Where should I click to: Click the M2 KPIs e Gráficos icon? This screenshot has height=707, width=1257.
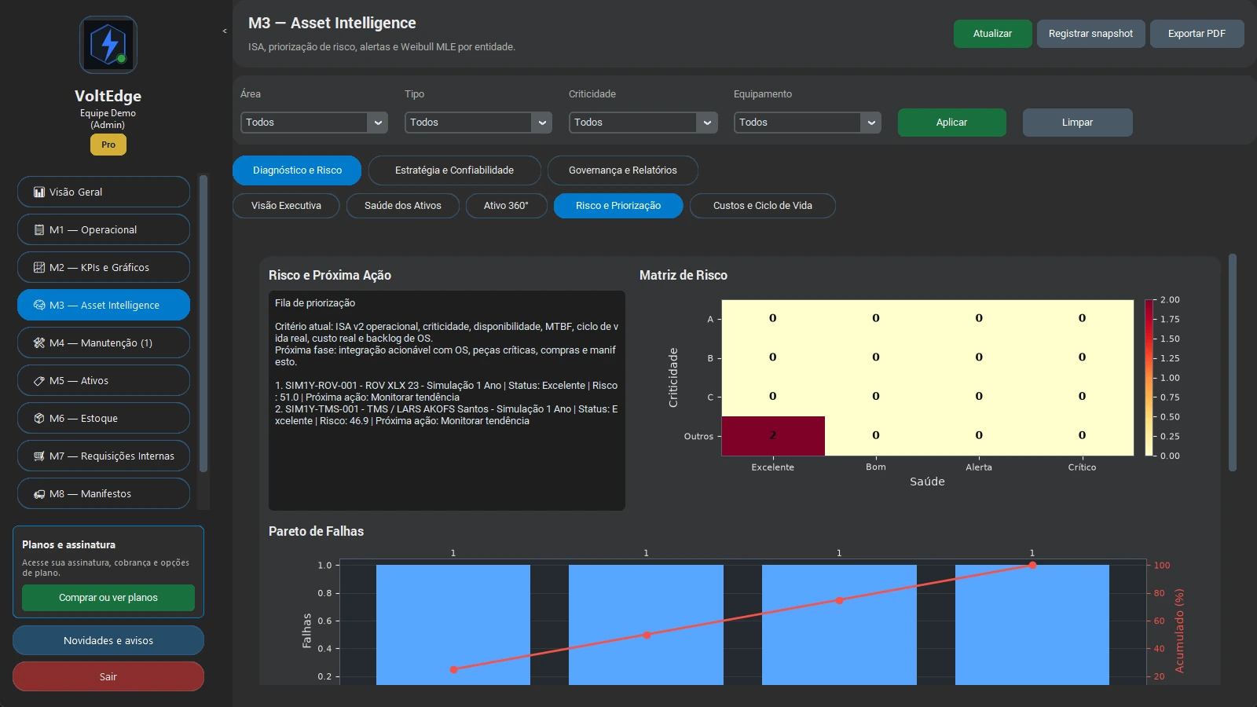pyautogui.click(x=39, y=267)
